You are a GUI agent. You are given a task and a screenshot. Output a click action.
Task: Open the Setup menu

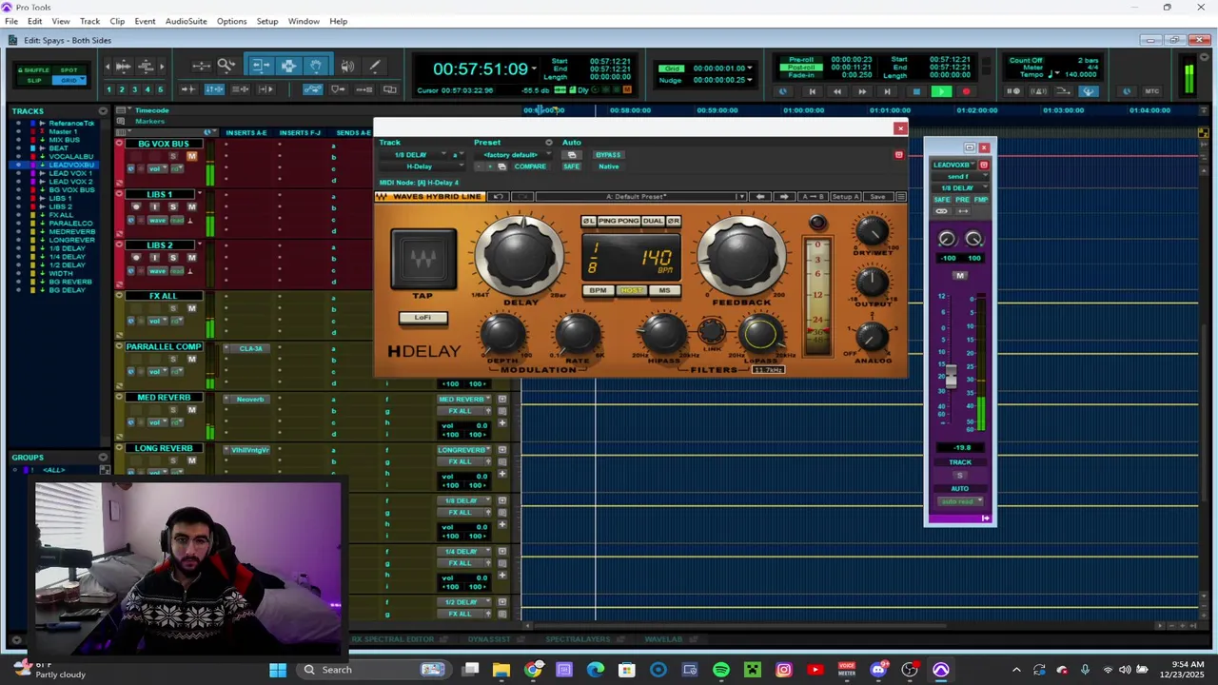267,21
